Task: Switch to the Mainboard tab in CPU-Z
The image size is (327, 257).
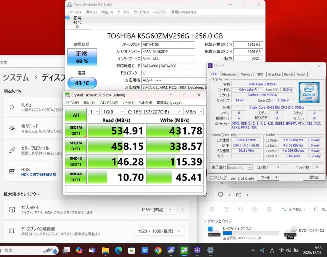Action: point(230,74)
